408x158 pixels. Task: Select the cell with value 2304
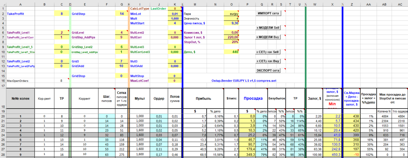point(384,121)
